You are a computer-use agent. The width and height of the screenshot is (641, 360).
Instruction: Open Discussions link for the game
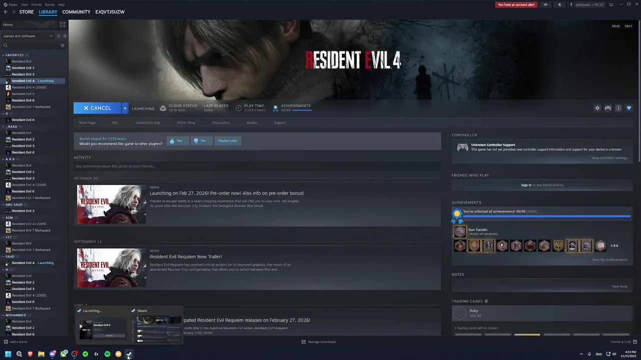pyautogui.click(x=221, y=122)
